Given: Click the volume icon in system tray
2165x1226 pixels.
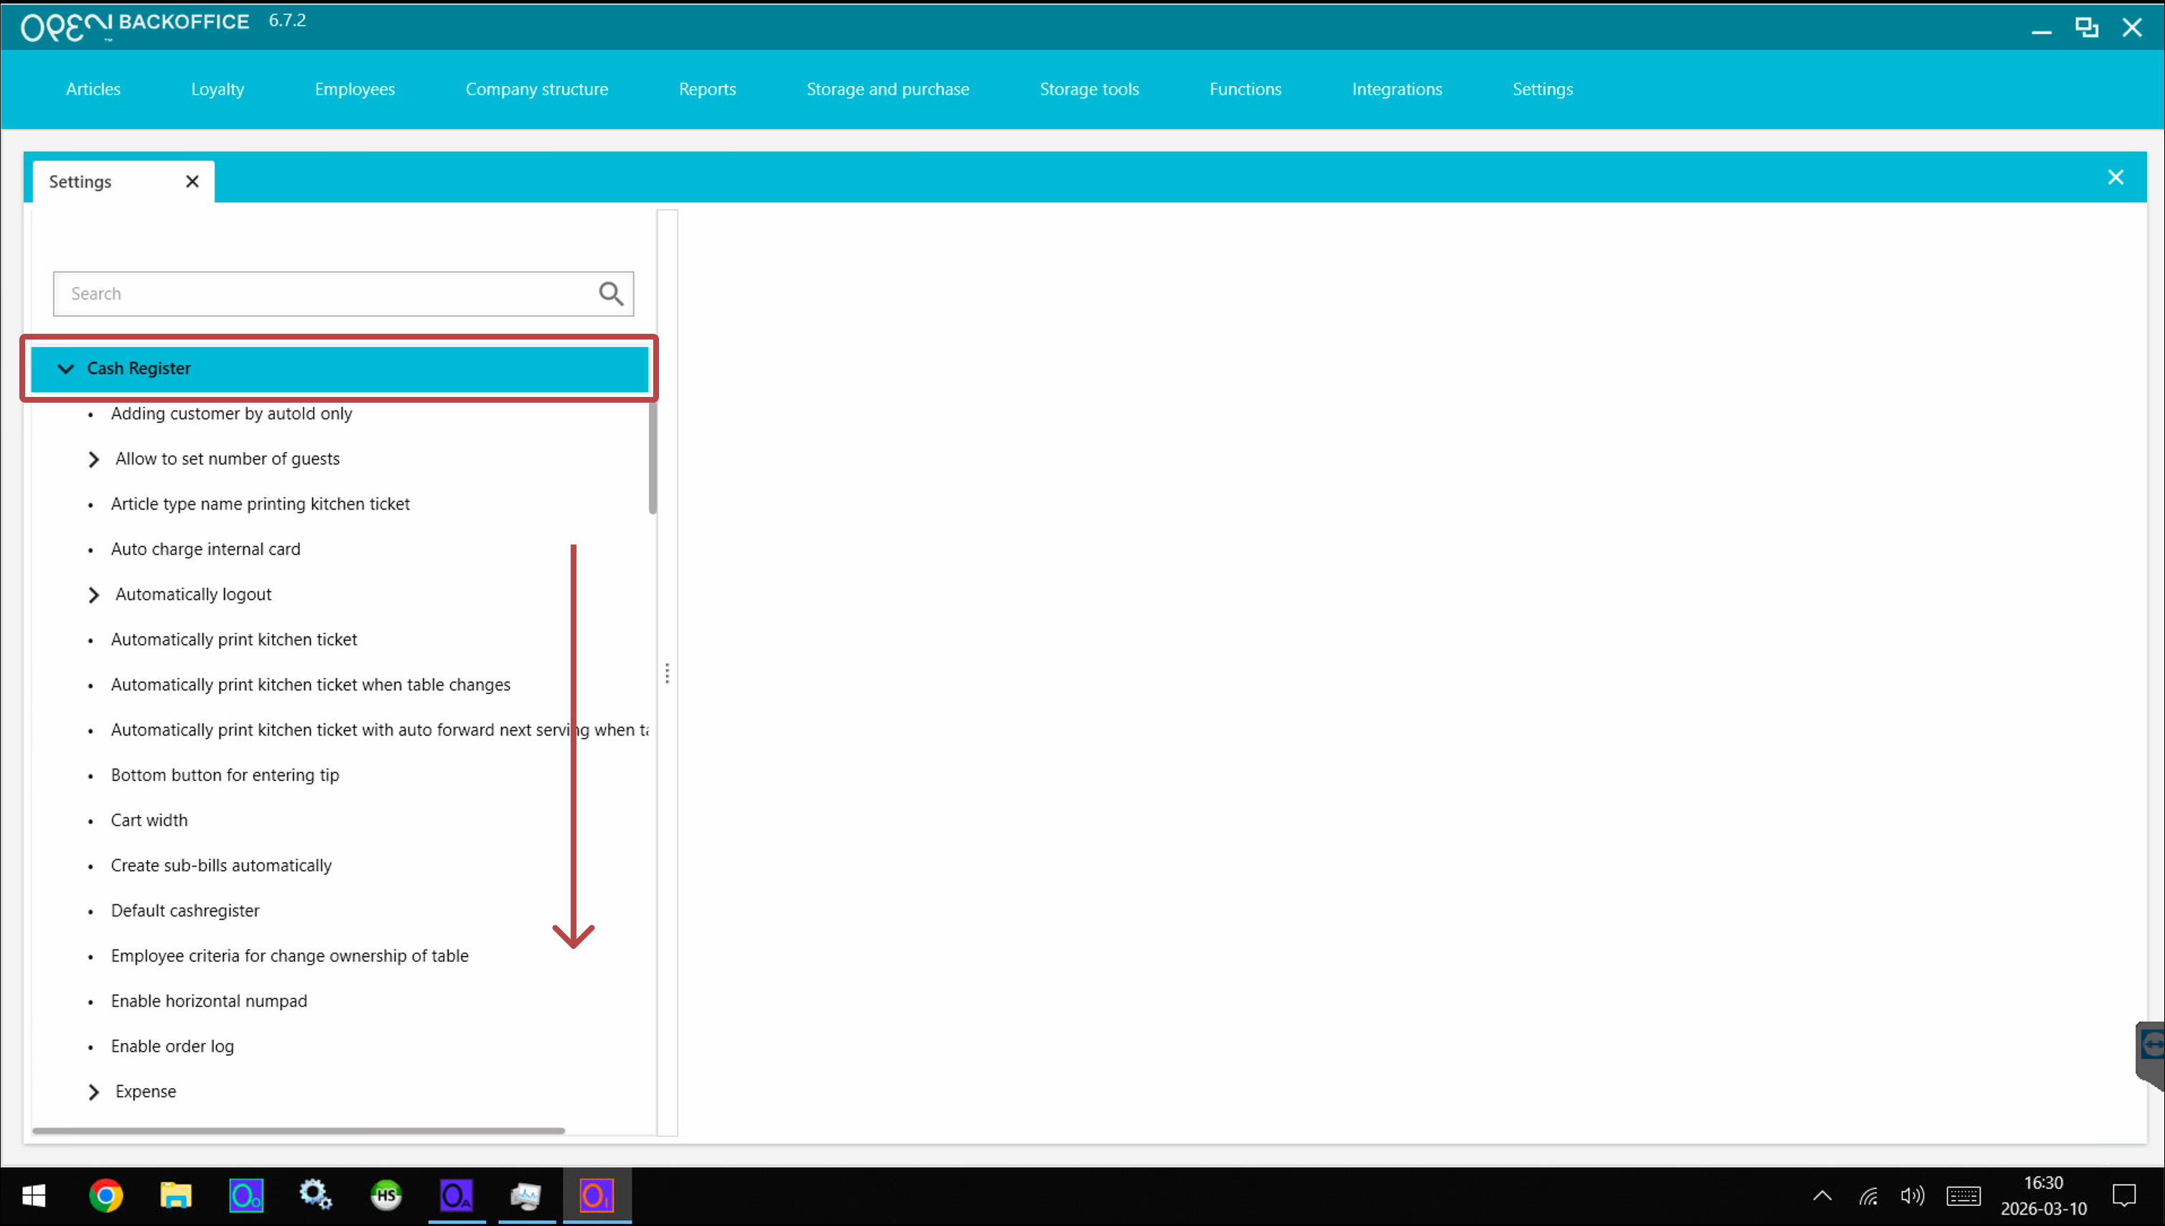Looking at the screenshot, I should click(x=1912, y=1196).
